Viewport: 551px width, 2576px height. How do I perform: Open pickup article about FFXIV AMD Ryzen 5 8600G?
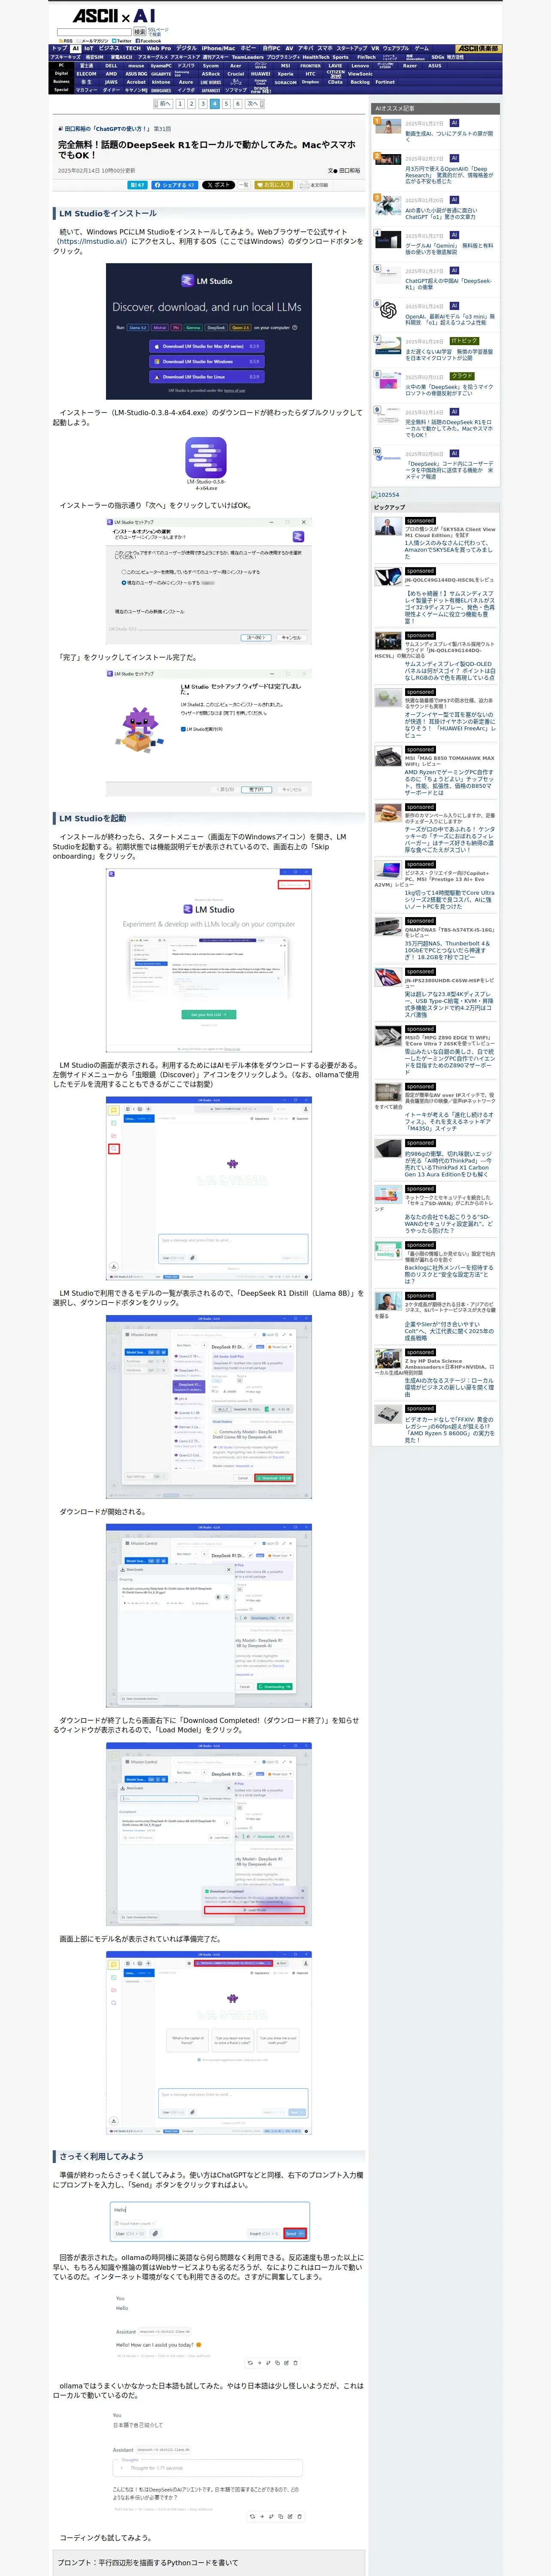point(449,1430)
